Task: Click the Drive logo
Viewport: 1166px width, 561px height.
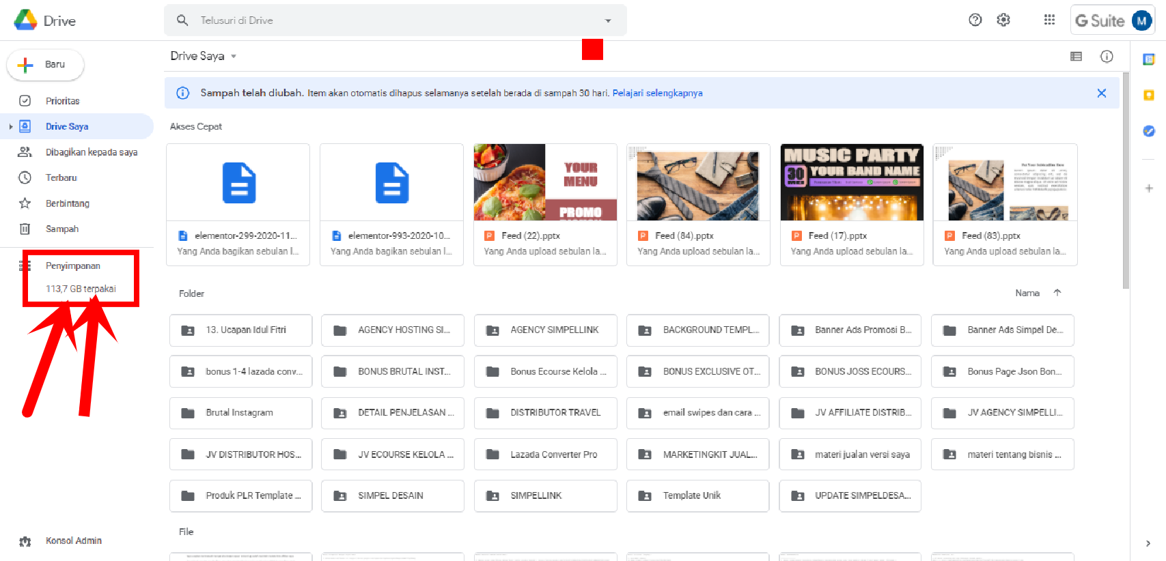Action: 25,20
